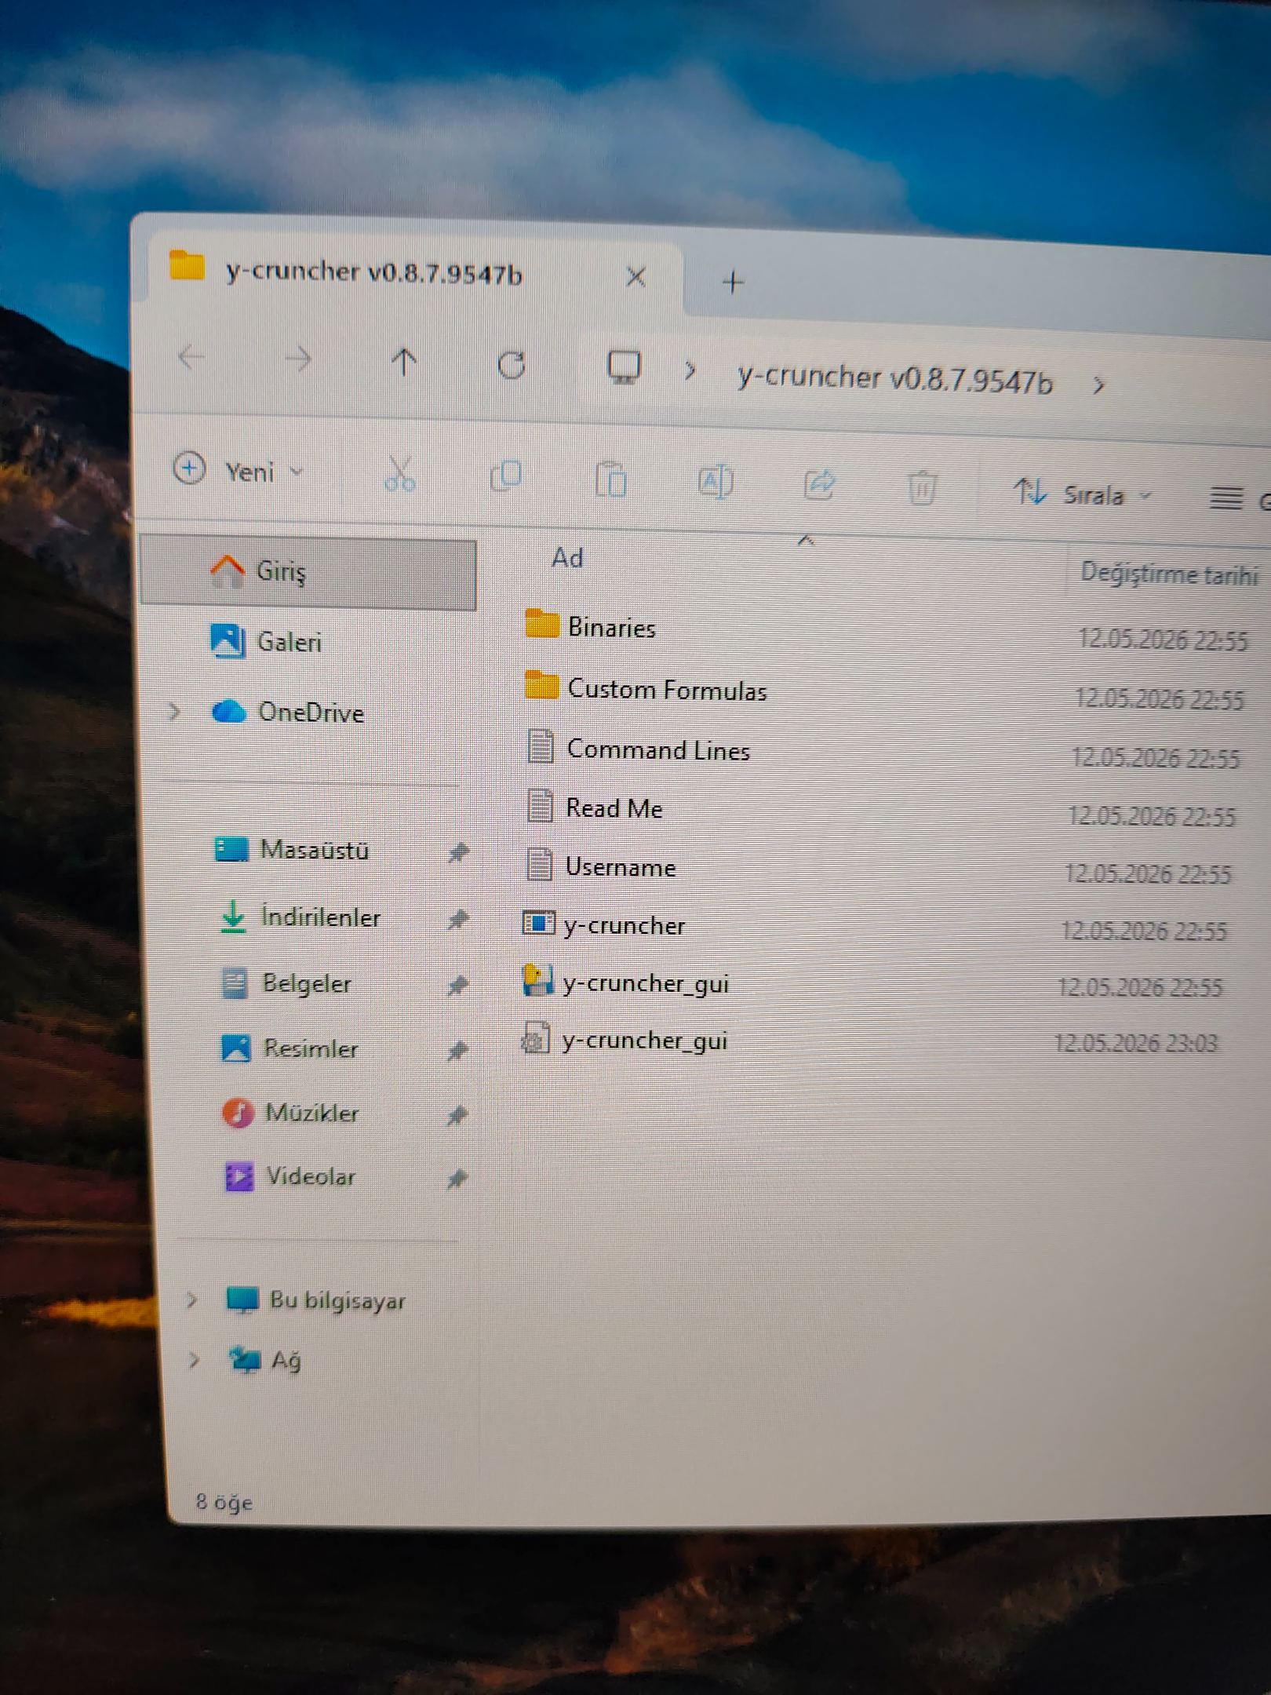Click the Delete trash icon
This screenshot has width=1271, height=1695.
point(922,489)
